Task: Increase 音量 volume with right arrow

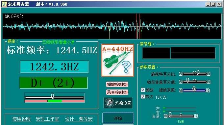Action: click(x=196, y=116)
